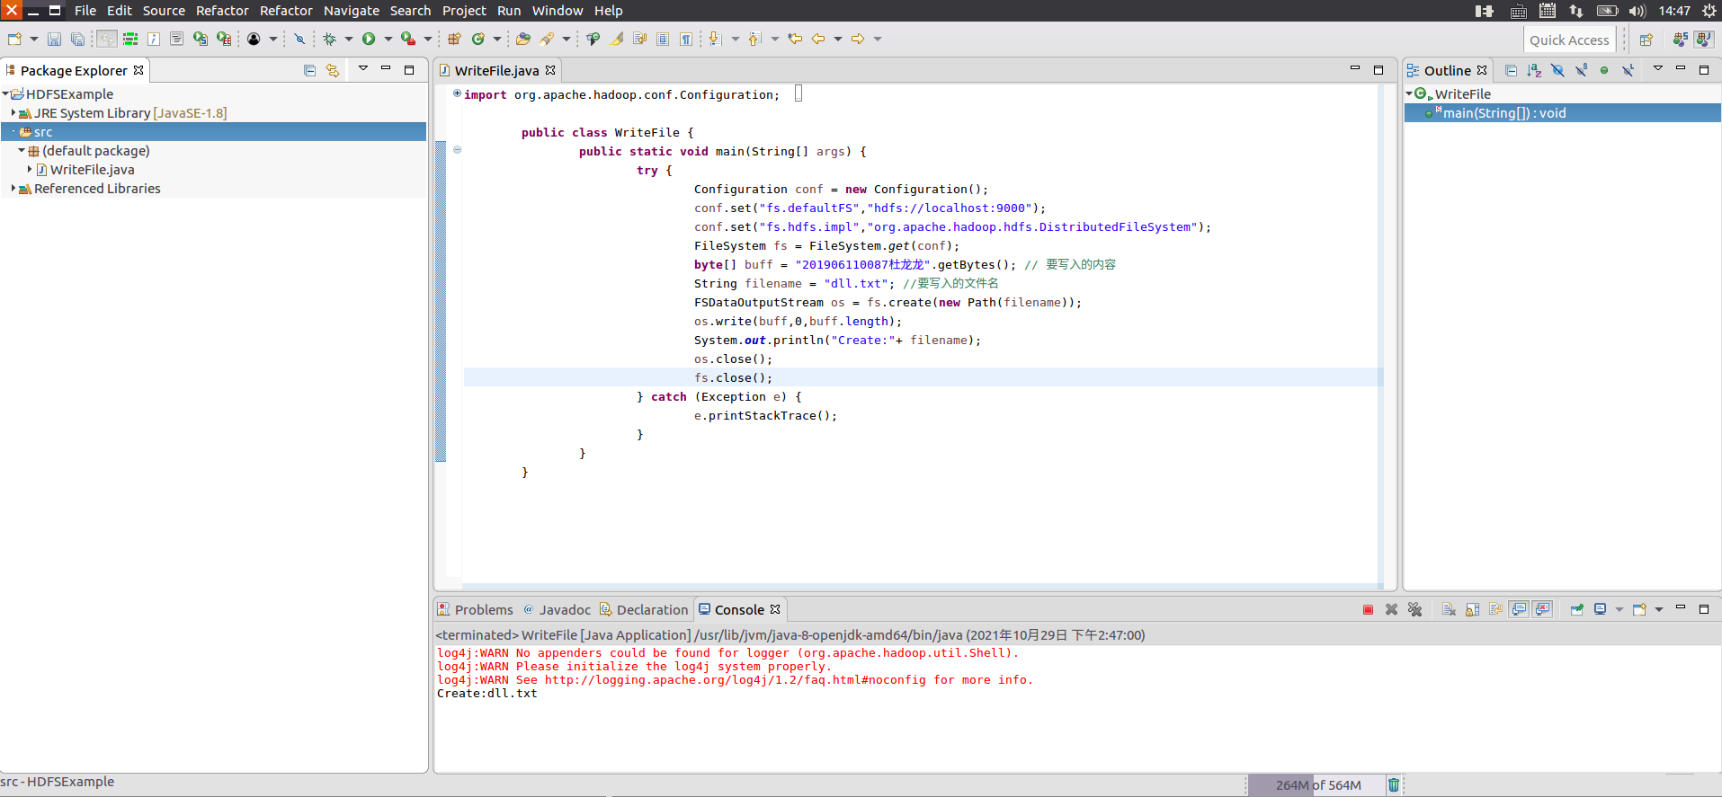This screenshot has width=1722, height=797.
Task: Open the Navigate menu
Action: tap(352, 11)
